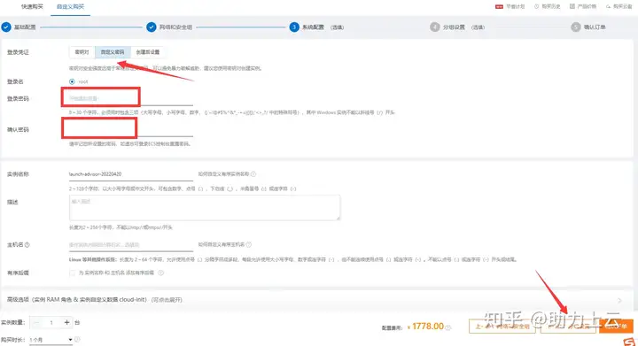Focus the 主机名 hostname input field

pyautogui.click(x=130, y=245)
